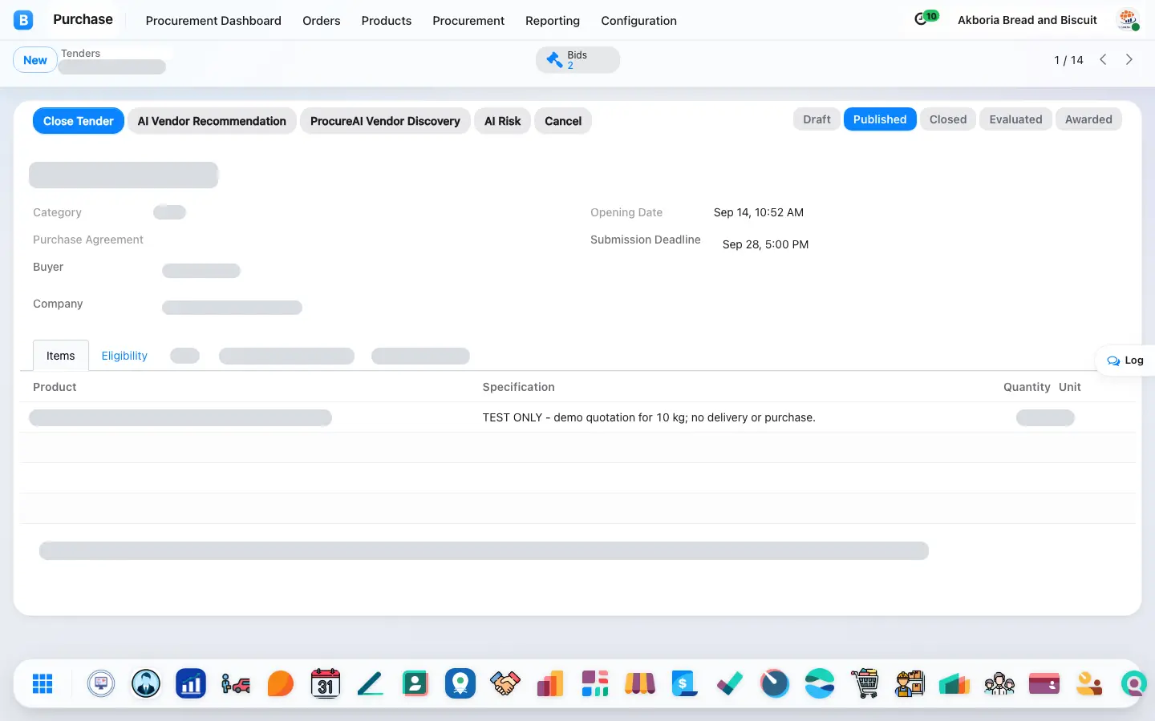Click the Close Tender button

79,121
